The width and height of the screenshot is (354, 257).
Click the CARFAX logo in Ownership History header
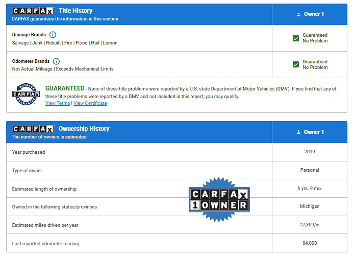[33, 129]
